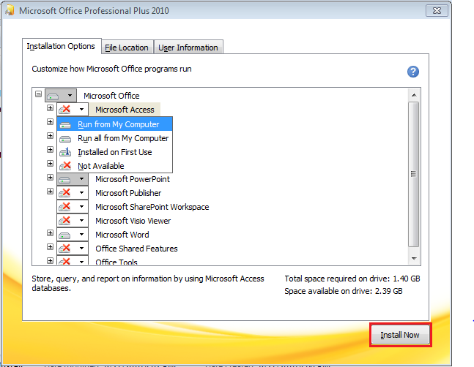
Task: Select the Microsoft SharePoint Workspace tree item
Action: point(152,207)
